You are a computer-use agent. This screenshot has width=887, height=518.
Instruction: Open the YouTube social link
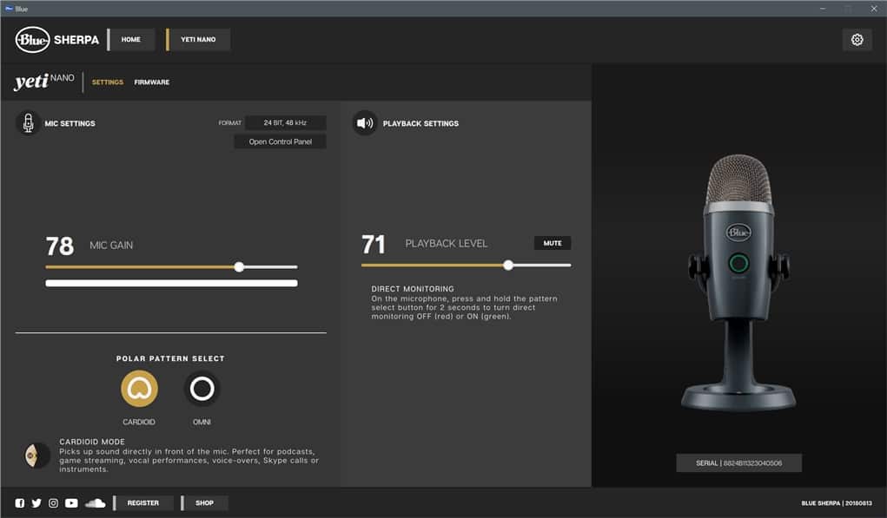click(71, 502)
